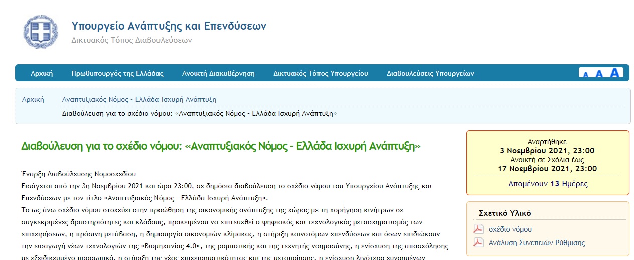Open Δικτυακός Τόπος Υπουργείου menu item
Screen dimensions: 634x260
321,73
